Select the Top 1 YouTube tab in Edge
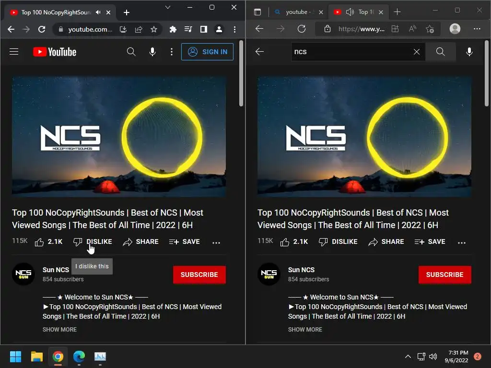 (x=358, y=12)
